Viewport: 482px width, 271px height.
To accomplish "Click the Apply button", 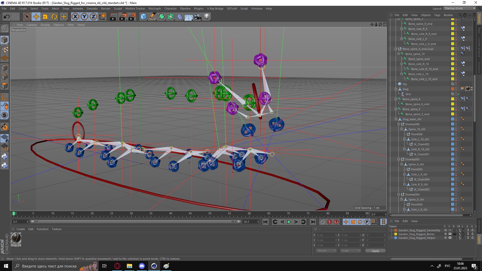I will tap(375, 251).
